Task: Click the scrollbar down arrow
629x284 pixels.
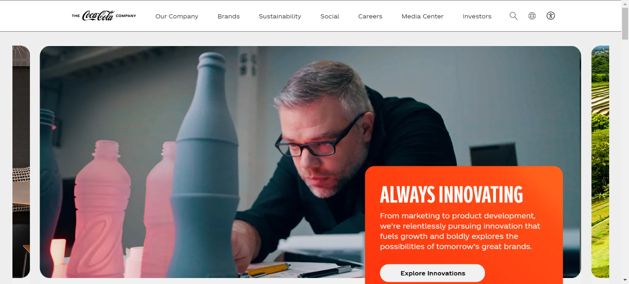Action: click(625, 280)
